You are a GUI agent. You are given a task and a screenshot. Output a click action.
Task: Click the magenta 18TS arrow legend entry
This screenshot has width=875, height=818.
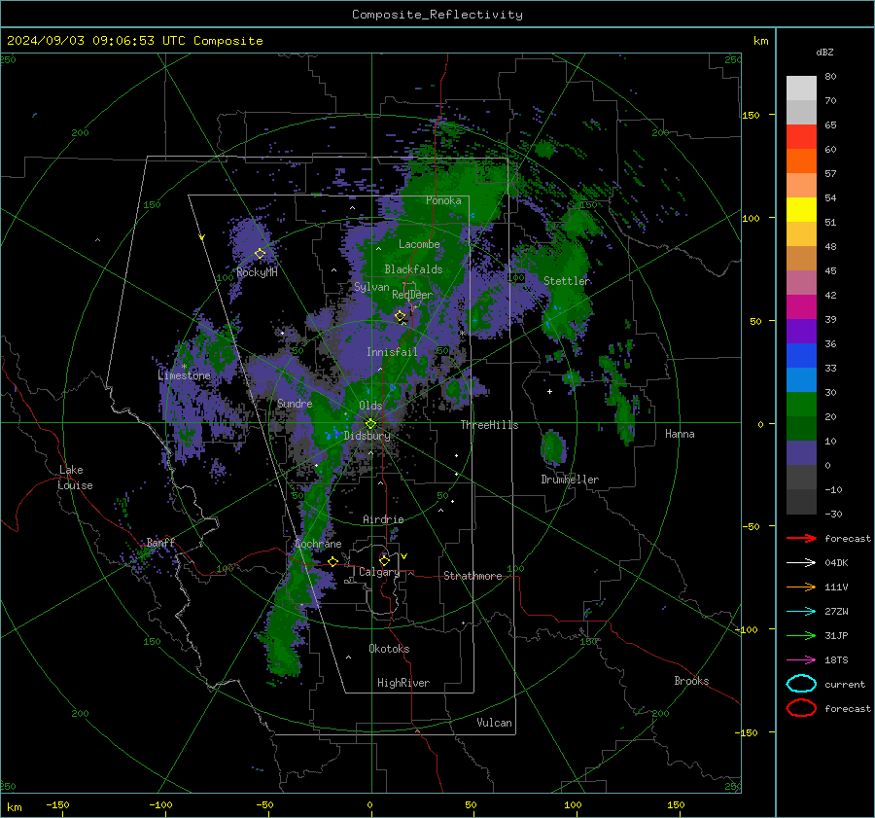coord(801,660)
